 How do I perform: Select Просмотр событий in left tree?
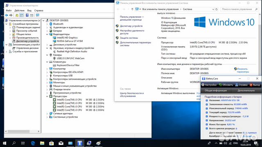[x=27, y=31]
